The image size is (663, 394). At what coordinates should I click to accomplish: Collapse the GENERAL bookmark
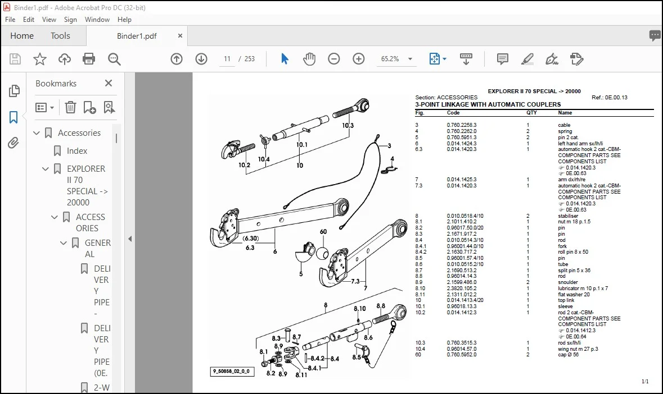pos(63,243)
